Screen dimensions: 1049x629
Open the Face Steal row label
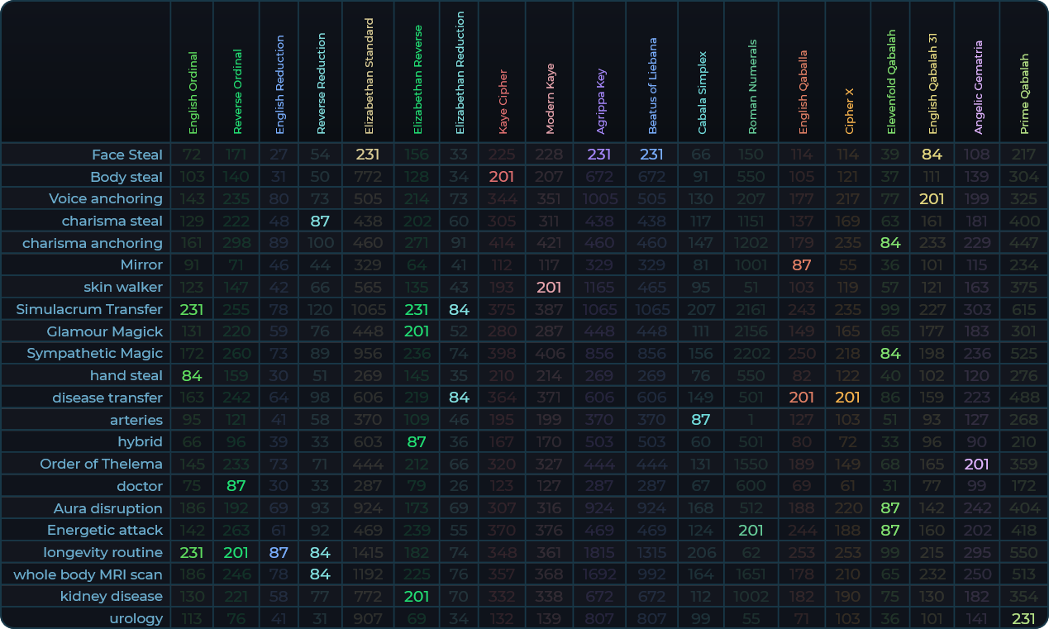pos(127,155)
